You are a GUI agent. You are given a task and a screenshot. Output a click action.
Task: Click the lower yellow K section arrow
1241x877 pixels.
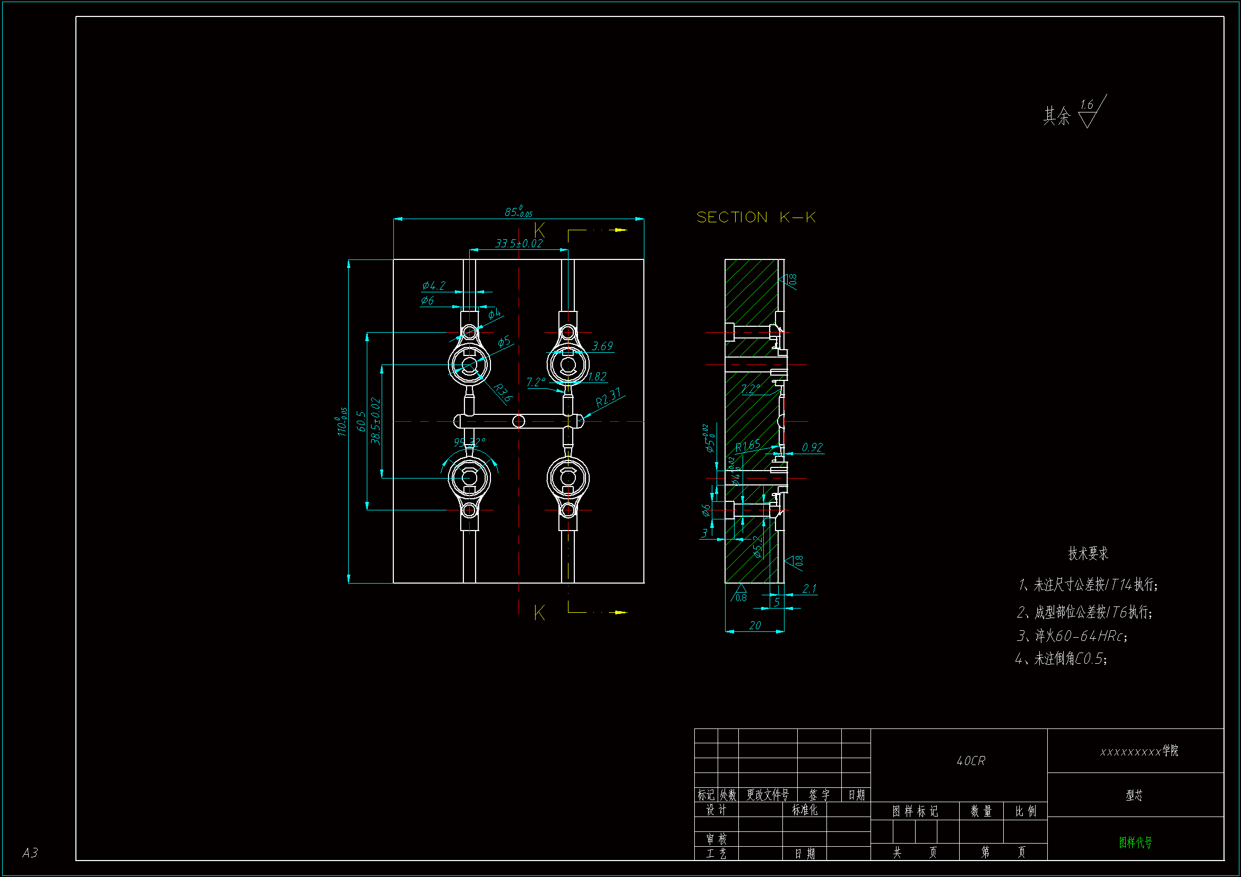point(619,613)
